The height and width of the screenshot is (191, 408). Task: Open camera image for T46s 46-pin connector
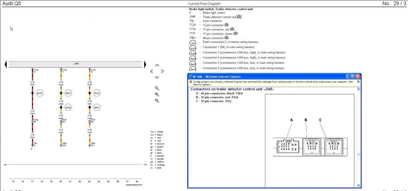226,38
